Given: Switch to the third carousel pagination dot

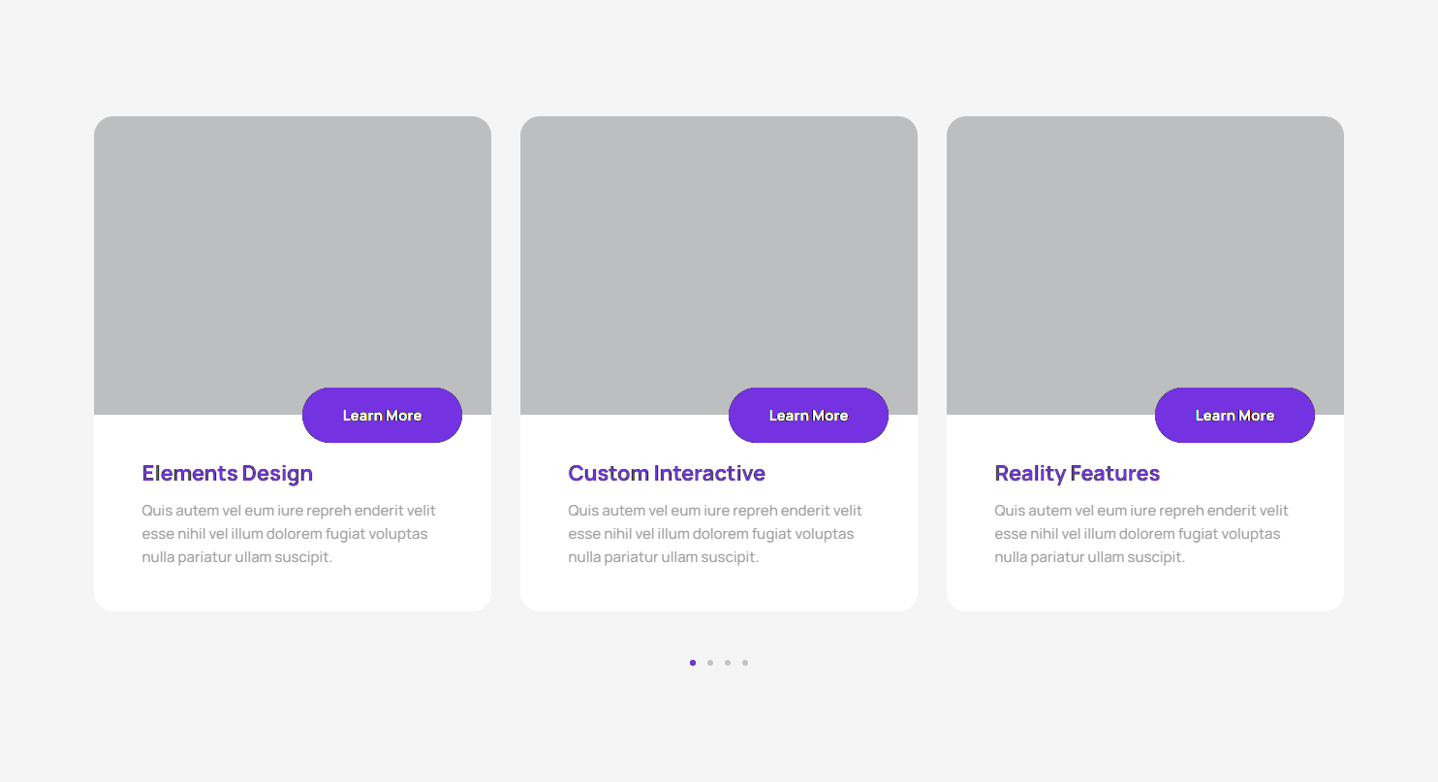Looking at the screenshot, I should (728, 663).
